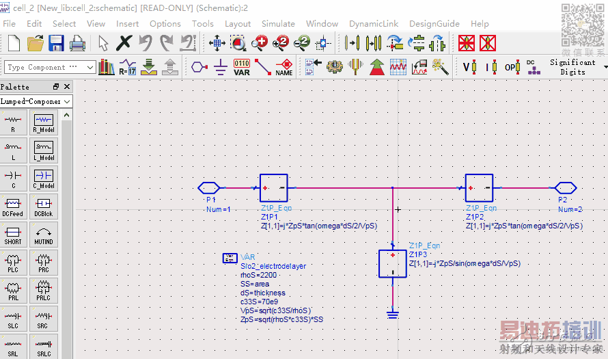Zoom in with the red plus magnifier
The width and height of the screenshot is (608, 359).
tap(260, 43)
